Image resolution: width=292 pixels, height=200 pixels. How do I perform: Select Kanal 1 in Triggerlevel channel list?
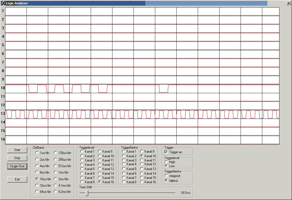coord(82,152)
